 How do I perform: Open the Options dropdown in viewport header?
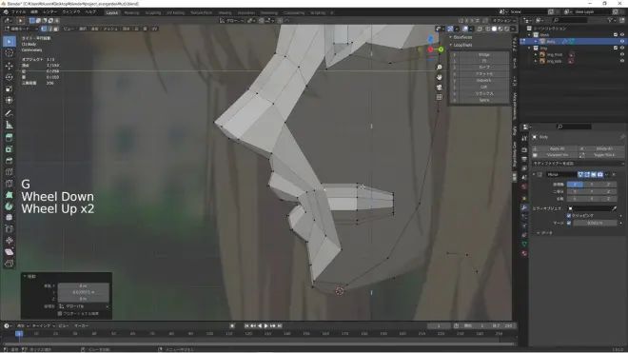click(x=503, y=20)
